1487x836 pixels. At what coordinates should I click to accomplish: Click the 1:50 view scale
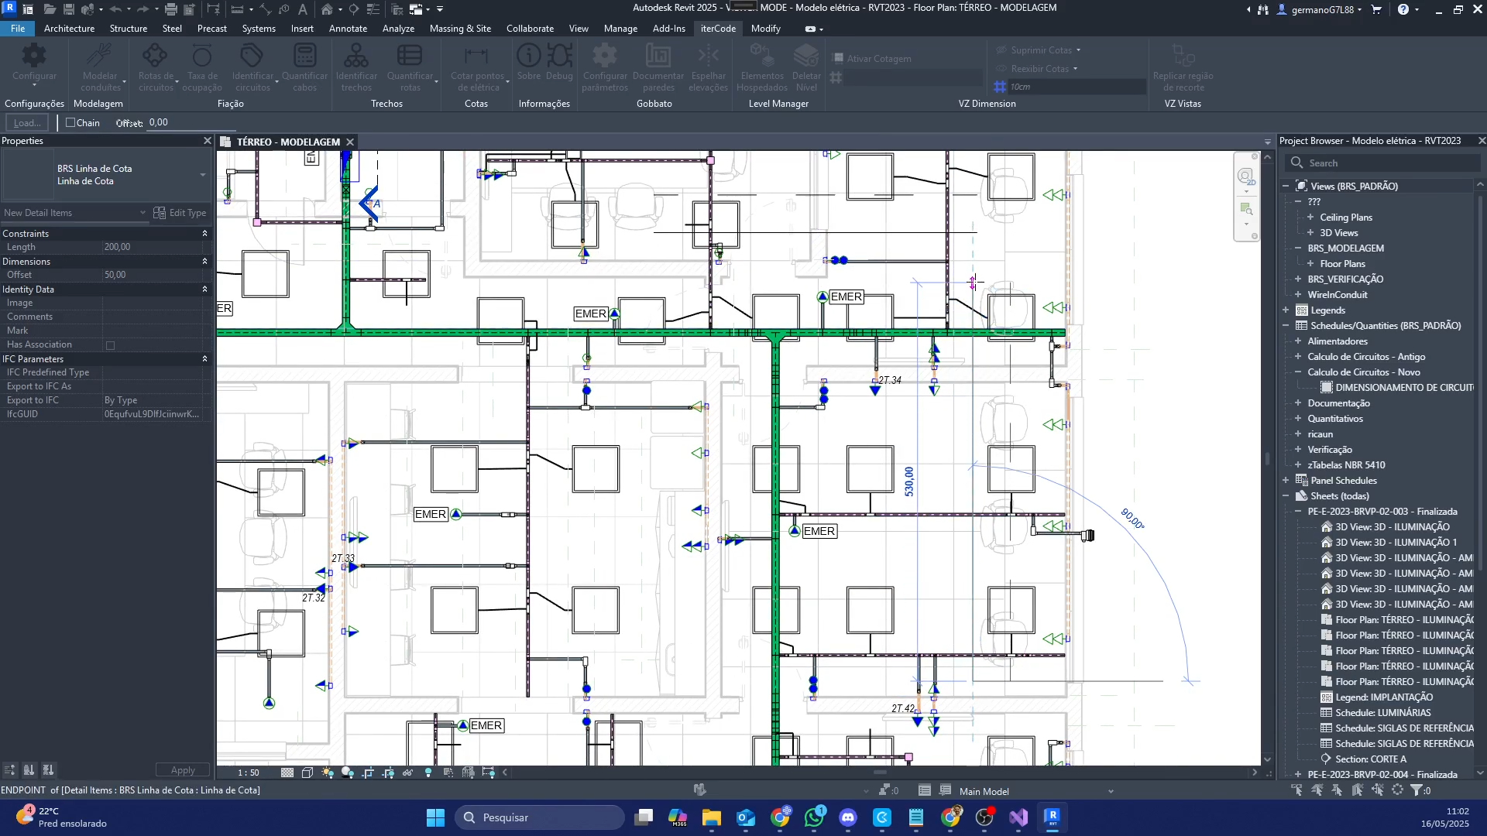[x=249, y=773]
